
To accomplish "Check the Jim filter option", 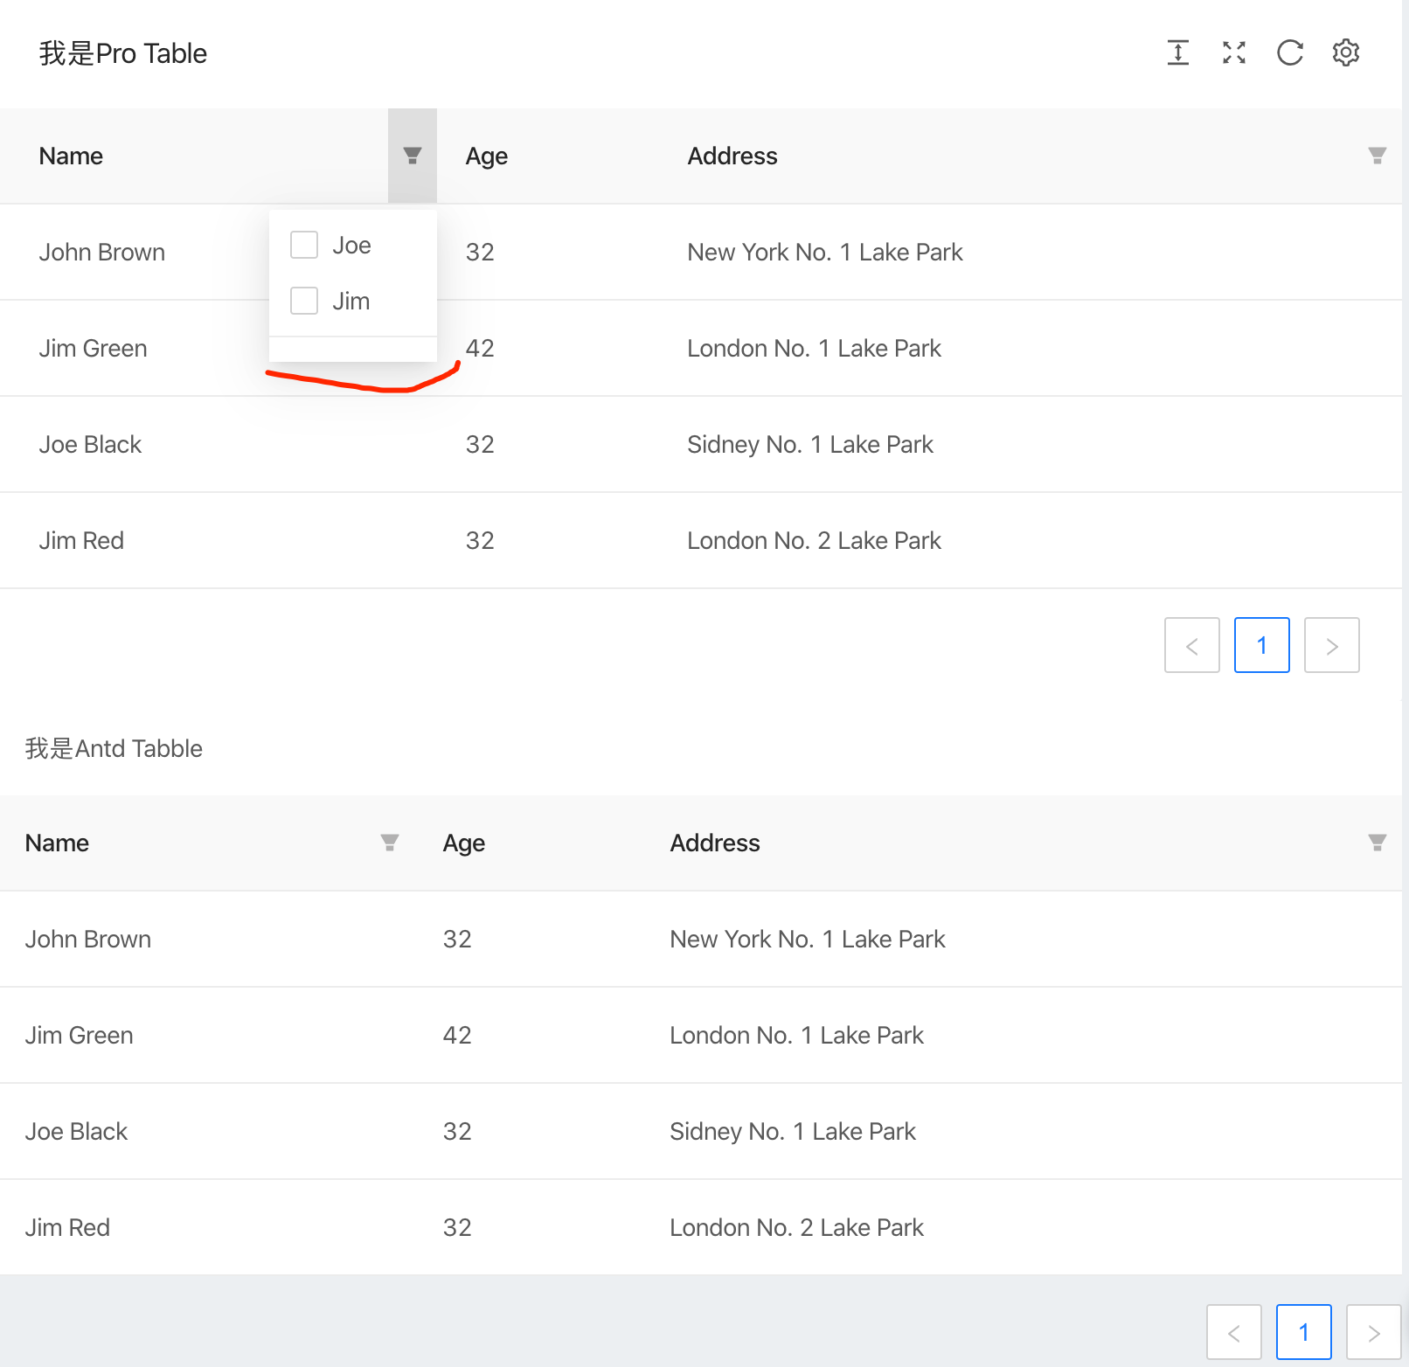I will click(303, 301).
